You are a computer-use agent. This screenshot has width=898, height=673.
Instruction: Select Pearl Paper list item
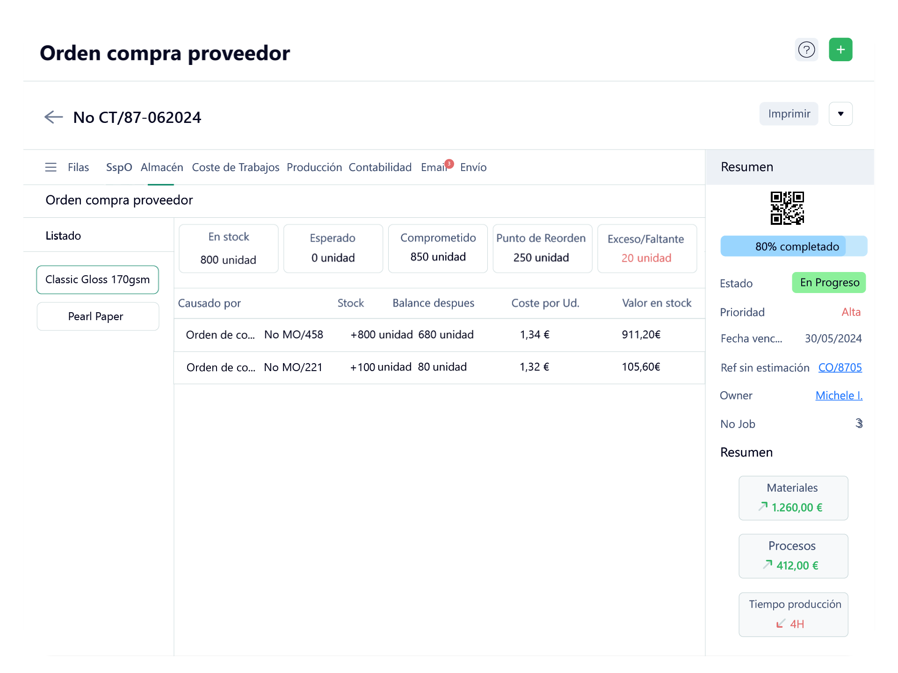(97, 316)
